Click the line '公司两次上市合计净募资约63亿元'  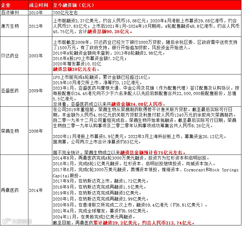(97, 142)
